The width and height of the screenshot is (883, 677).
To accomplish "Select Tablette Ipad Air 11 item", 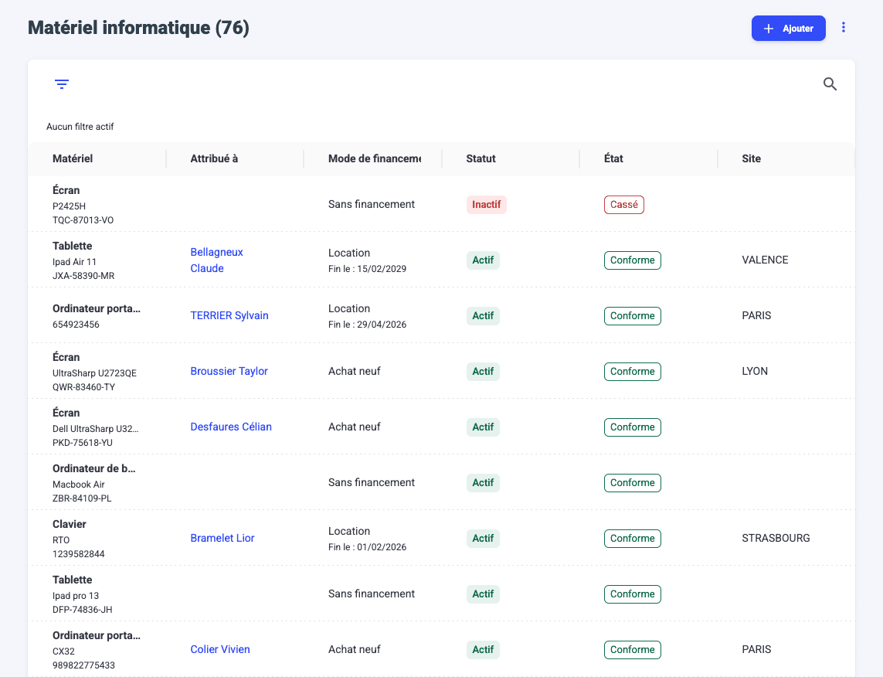I will point(83,260).
